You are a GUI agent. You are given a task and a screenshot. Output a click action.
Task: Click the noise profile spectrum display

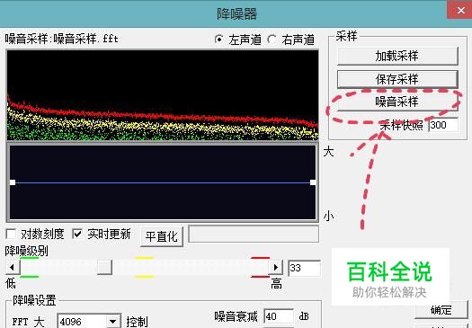pos(163,95)
